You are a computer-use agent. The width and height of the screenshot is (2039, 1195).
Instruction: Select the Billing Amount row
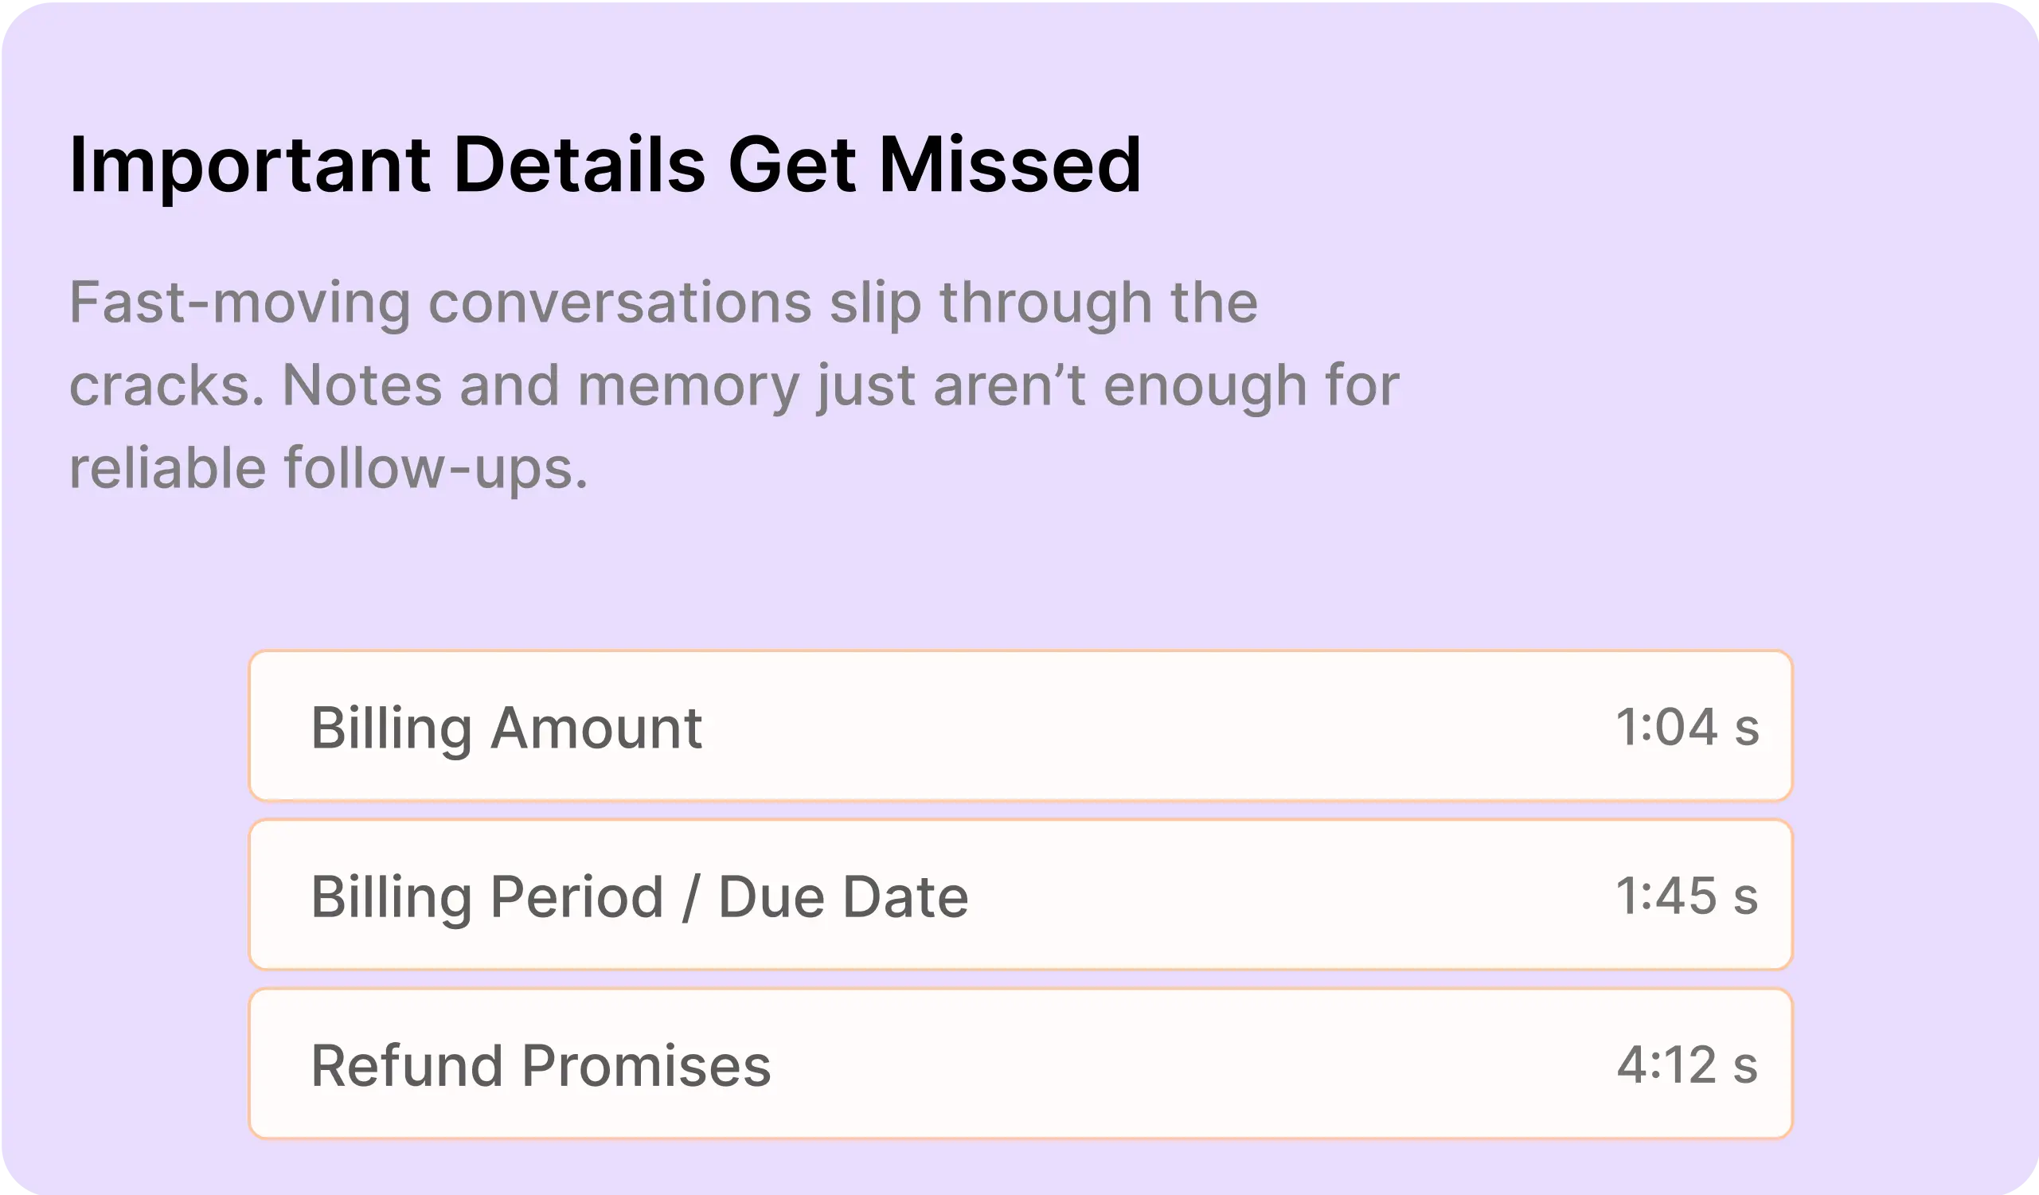1021,726
